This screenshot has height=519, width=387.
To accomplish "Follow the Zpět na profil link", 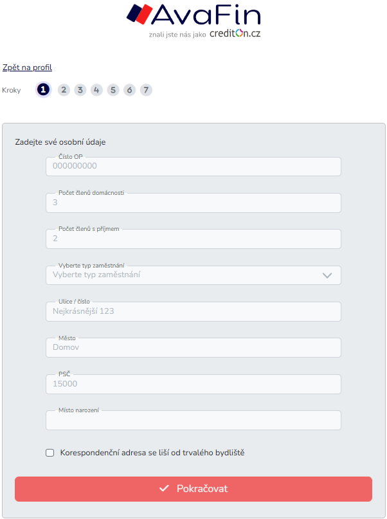I will (x=27, y=68).
